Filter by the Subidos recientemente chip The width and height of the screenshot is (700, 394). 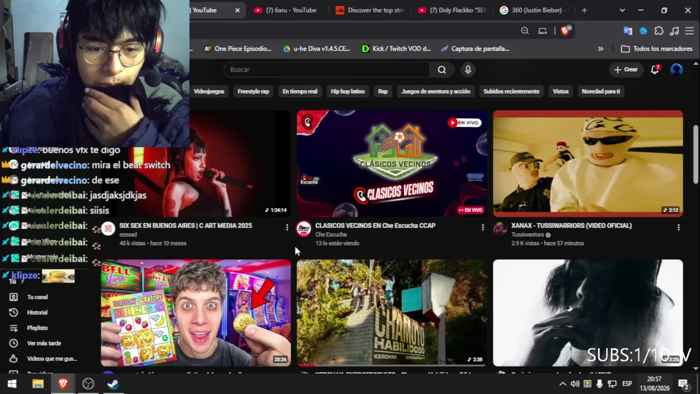click(511, 91)
